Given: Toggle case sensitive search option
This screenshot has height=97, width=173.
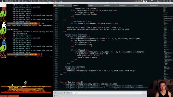Looking at the screenshot, I should tap(58, 93).
